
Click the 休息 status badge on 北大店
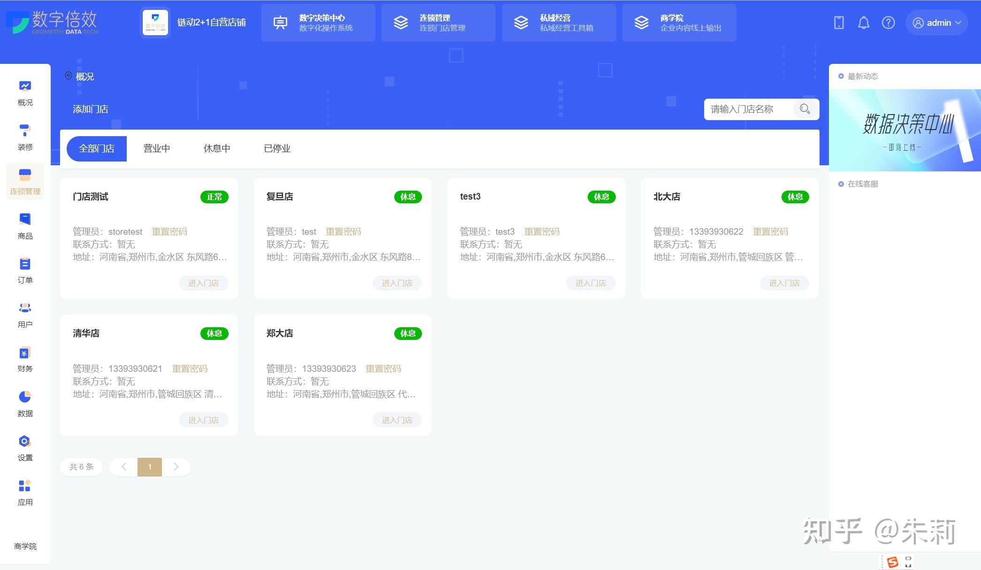point(795,197)
